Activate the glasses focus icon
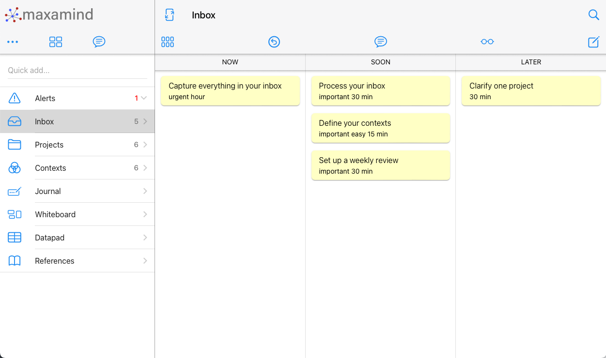 (487, 42)
